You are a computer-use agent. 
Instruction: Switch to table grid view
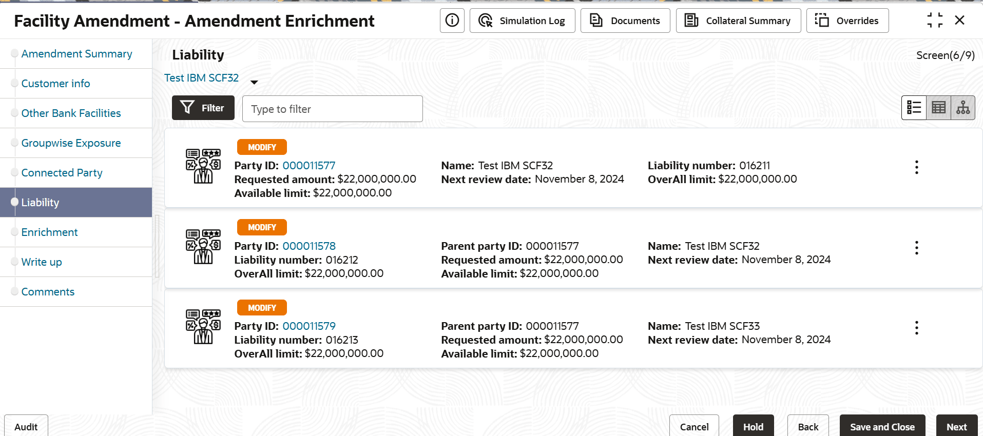coord(939,108)
